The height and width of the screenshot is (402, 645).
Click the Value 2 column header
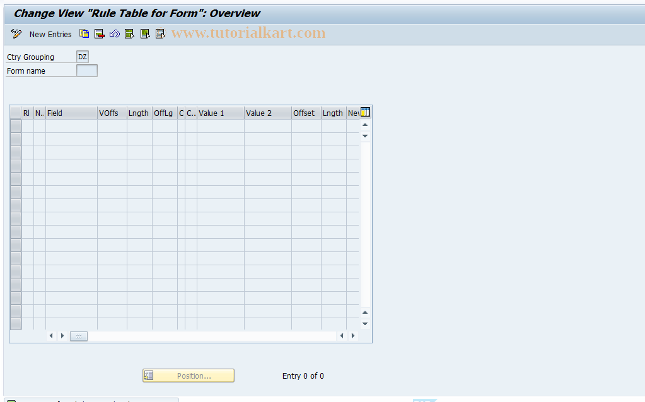tap(268, 113)
